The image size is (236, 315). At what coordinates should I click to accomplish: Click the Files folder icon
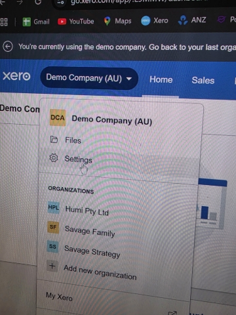[54, 139]
